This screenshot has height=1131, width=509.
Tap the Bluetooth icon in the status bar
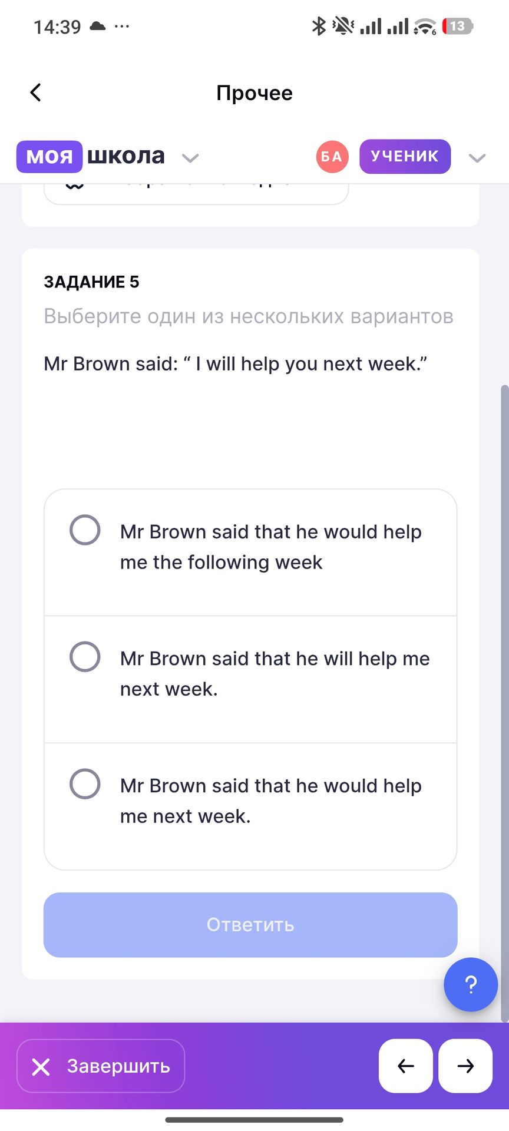(319, 26)
